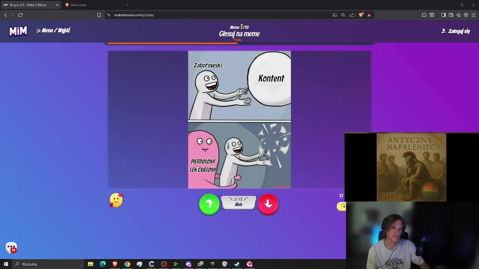Upvote the meme with the green arrow
Image resolution: width=479 pixels, height=269 pixels.
coord(209,204)
